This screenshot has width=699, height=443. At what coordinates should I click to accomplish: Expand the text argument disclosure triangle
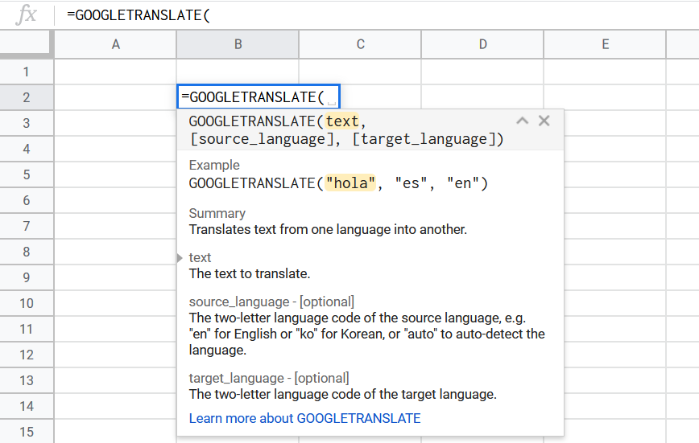coord(180,258)
